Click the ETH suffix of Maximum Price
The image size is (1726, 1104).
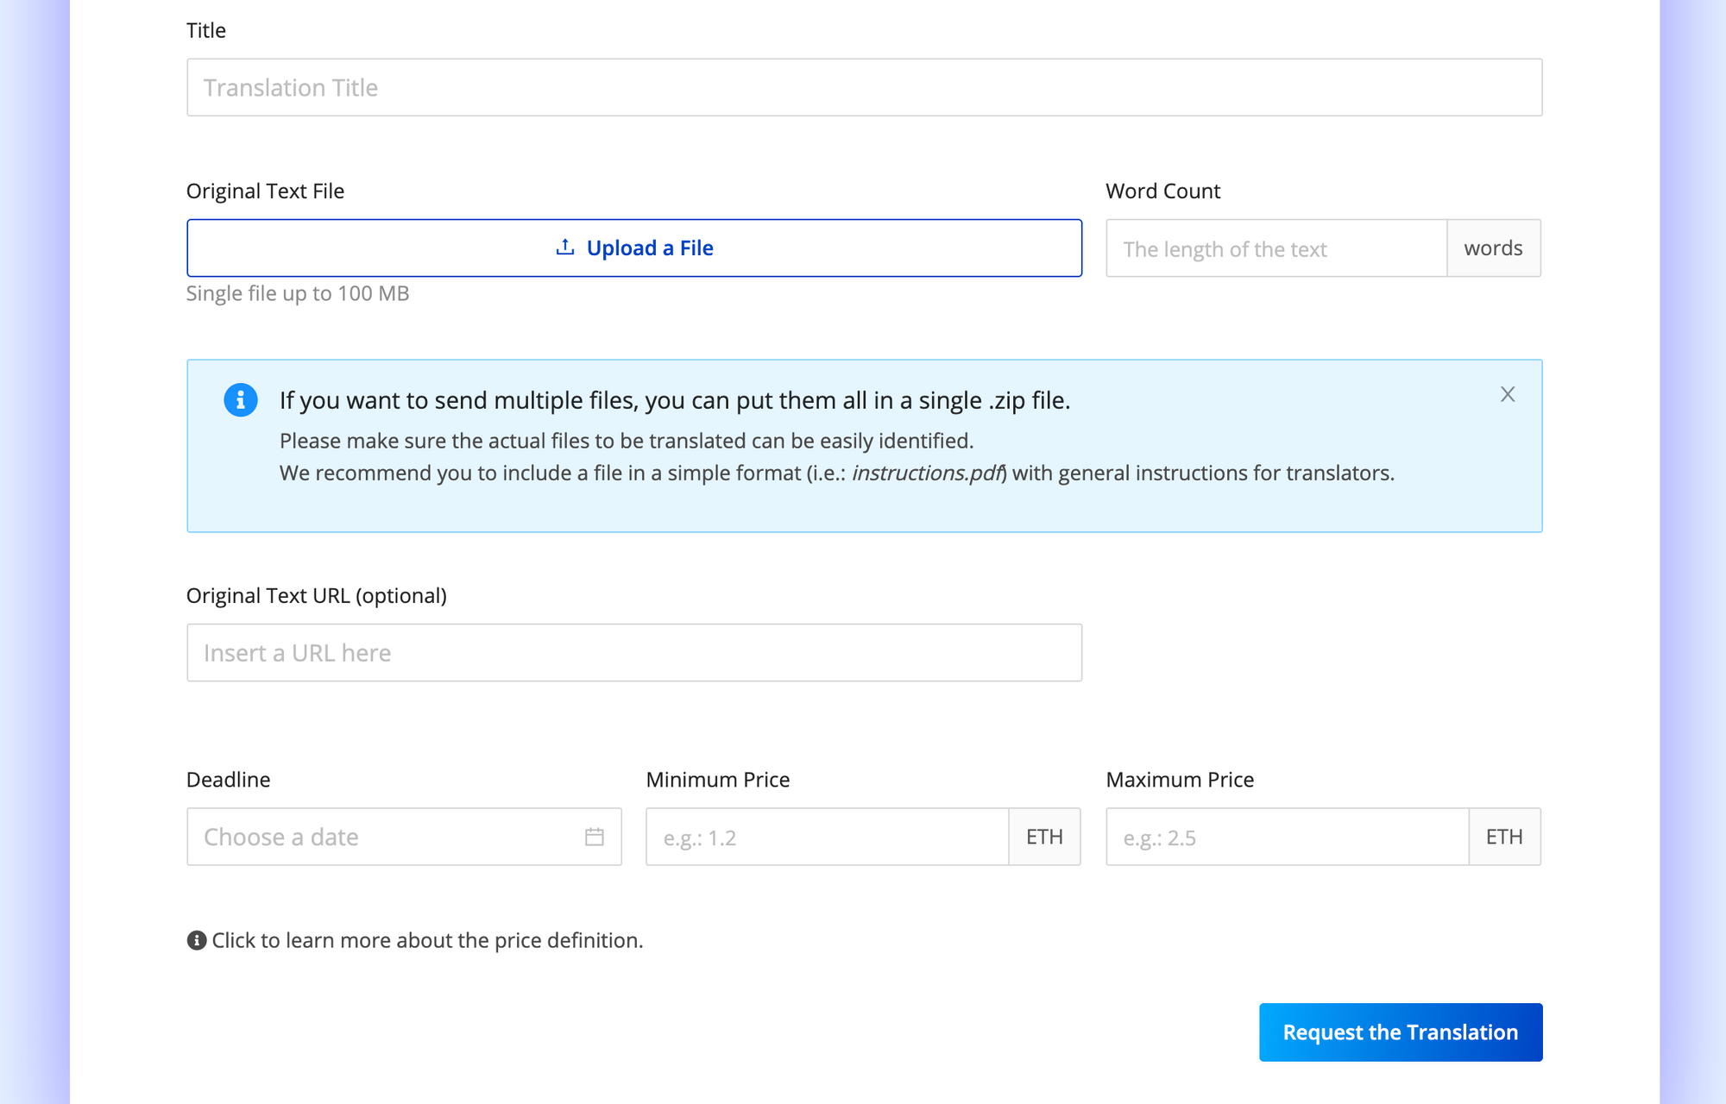point(1504,837)
